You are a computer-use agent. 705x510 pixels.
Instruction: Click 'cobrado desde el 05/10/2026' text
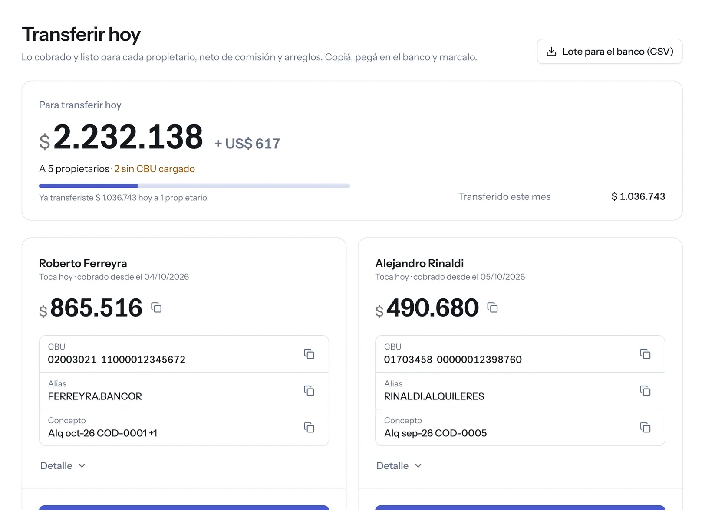point(469,277)
